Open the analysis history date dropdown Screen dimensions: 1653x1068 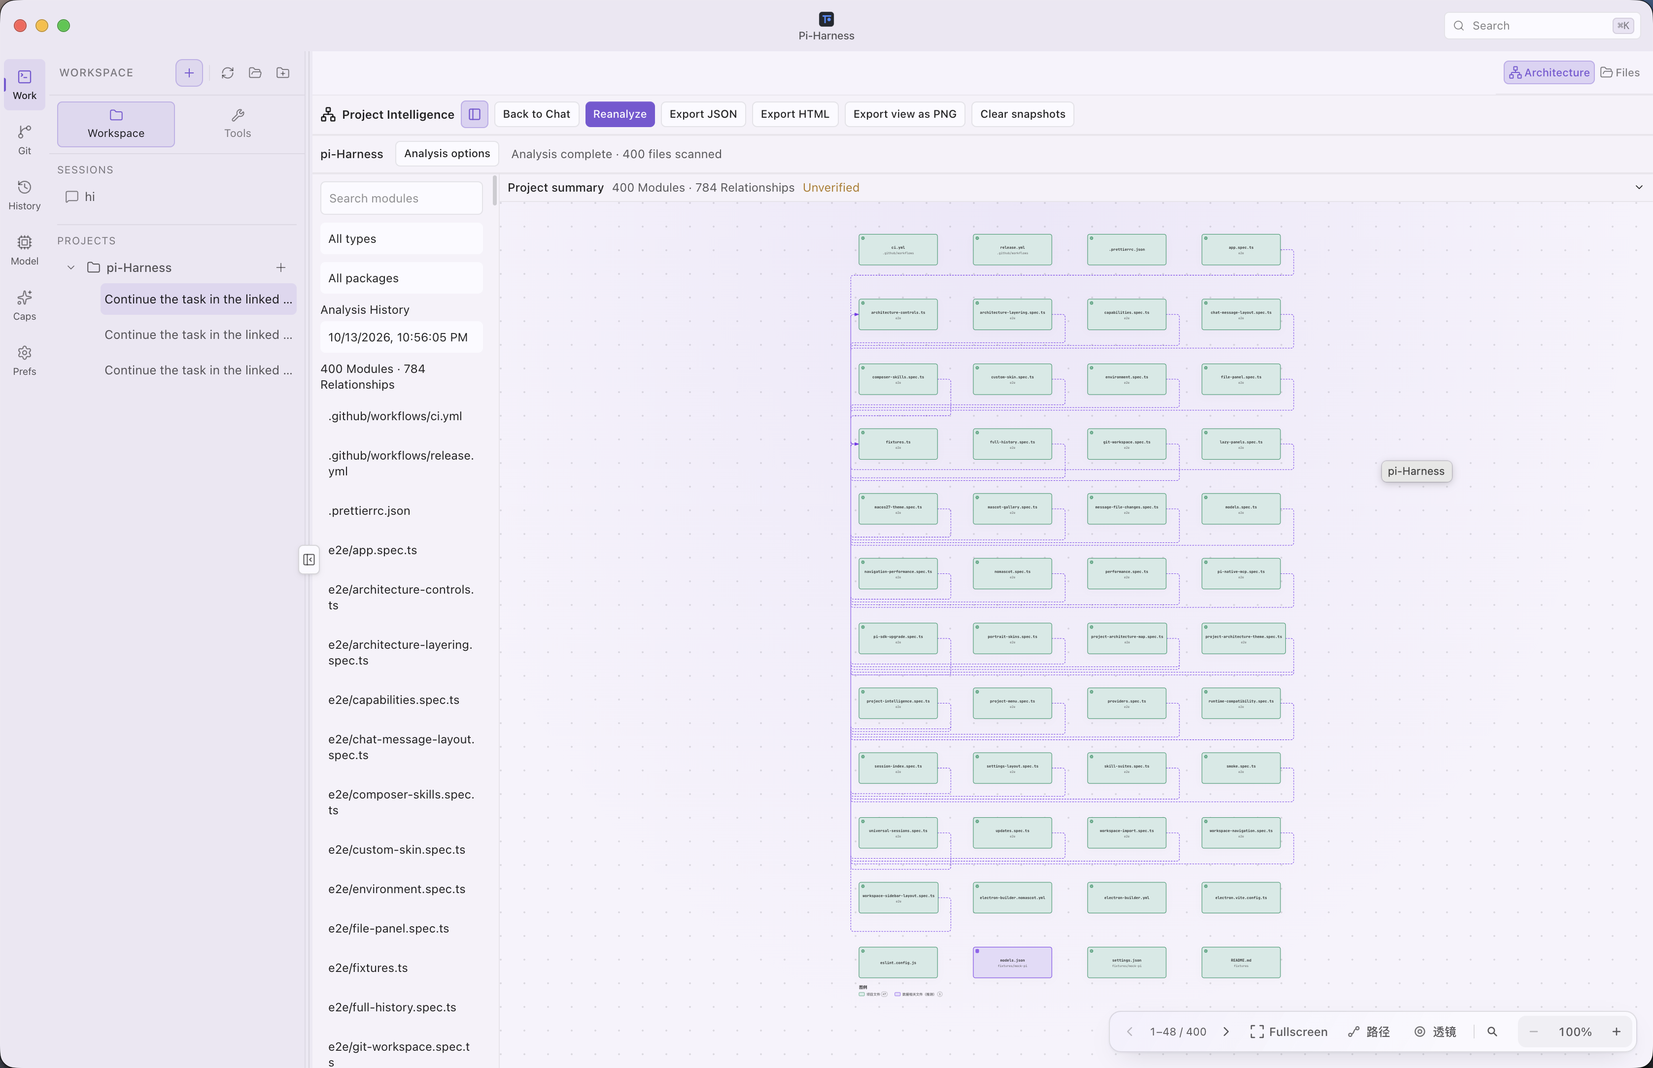(x=401, y=337)
